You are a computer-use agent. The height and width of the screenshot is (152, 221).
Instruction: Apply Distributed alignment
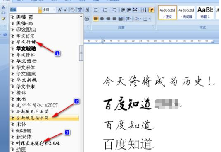pos(121,19)
